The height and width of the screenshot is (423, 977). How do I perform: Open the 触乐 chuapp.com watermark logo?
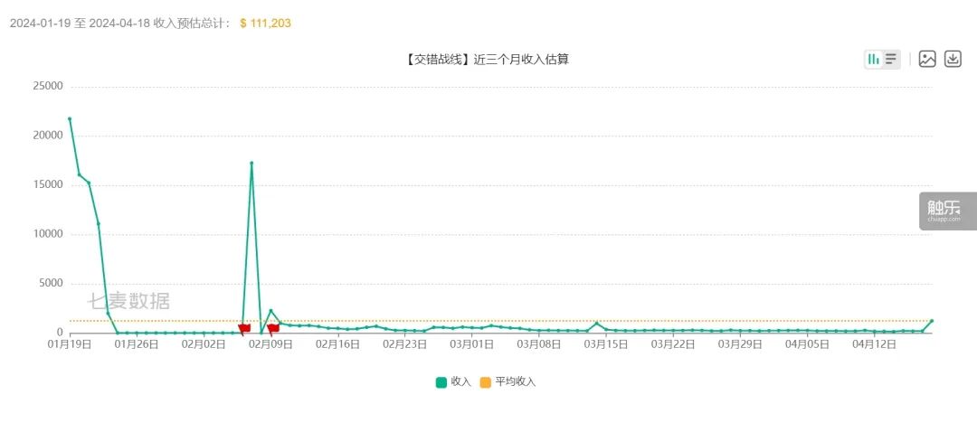pyautogui.click(x=948, y=211)
